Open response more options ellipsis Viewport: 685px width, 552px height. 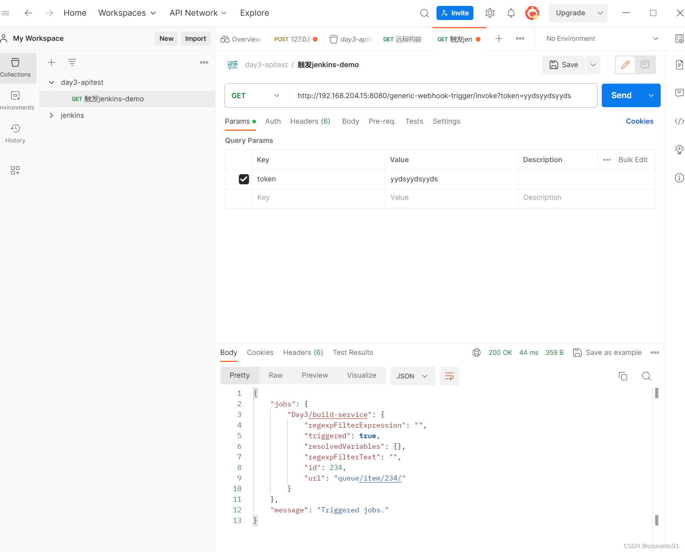click(655, 353)
